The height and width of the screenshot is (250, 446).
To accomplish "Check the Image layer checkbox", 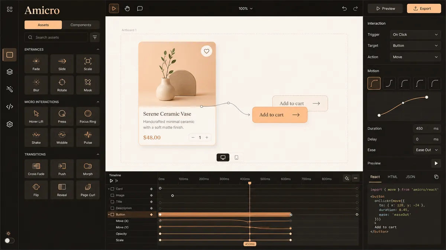I will (113, 195).
